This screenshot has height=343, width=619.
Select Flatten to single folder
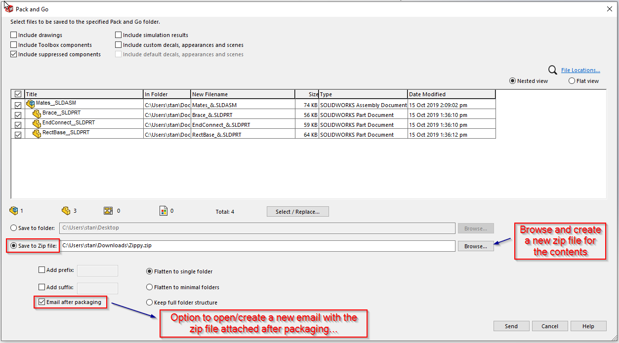click(149, 271)
